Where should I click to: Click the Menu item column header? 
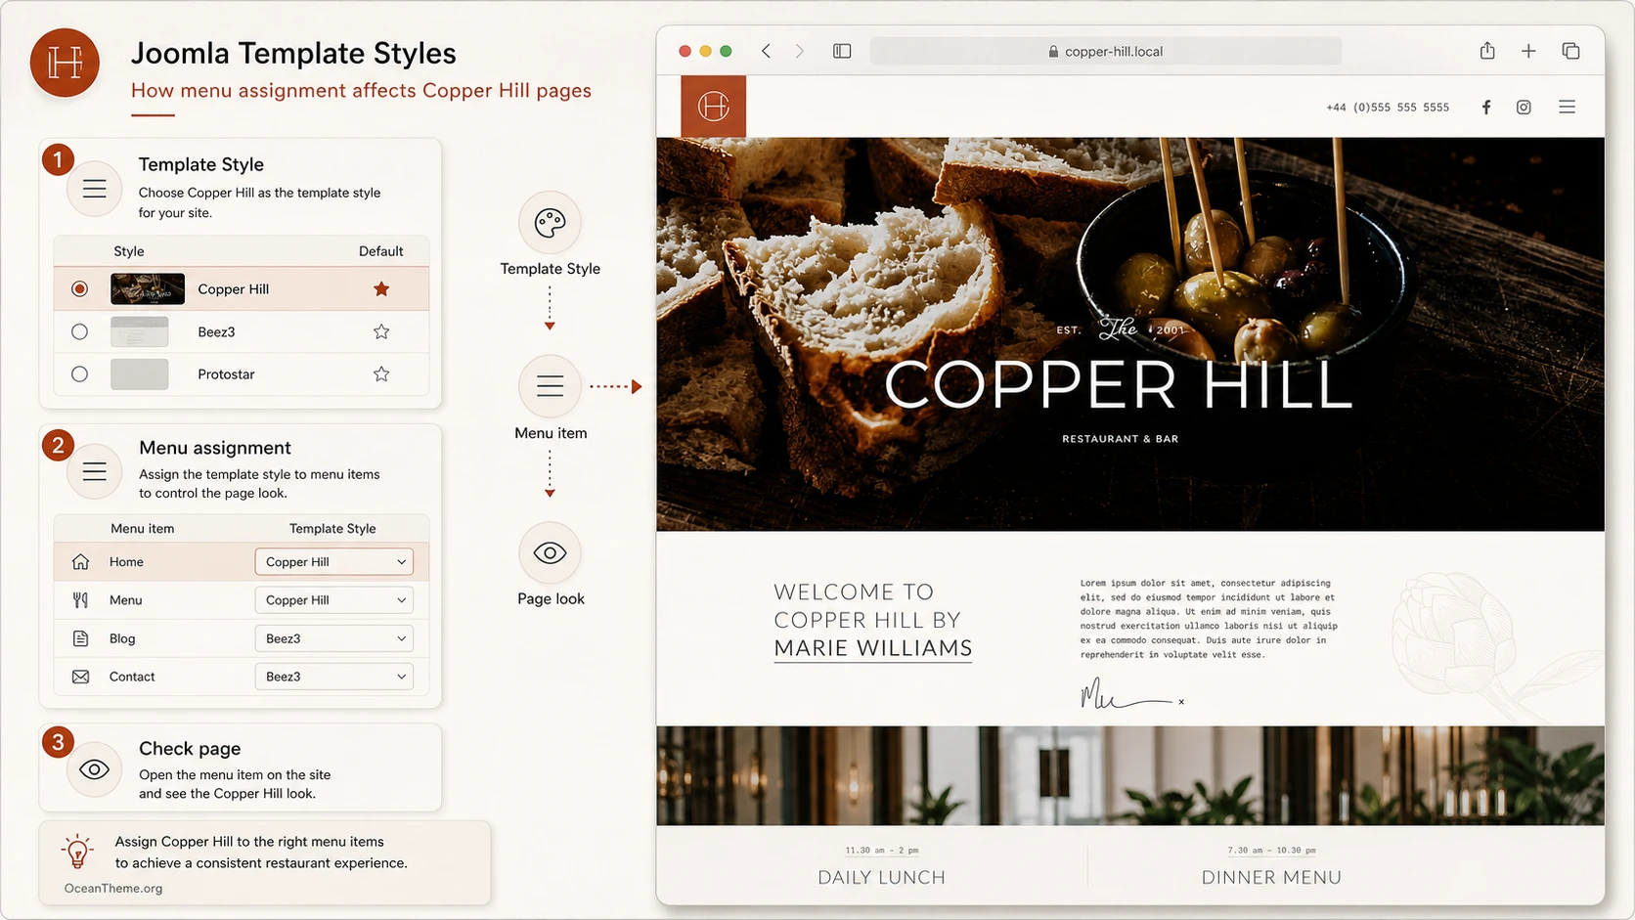pyautogui.click(x=142, y=529)
